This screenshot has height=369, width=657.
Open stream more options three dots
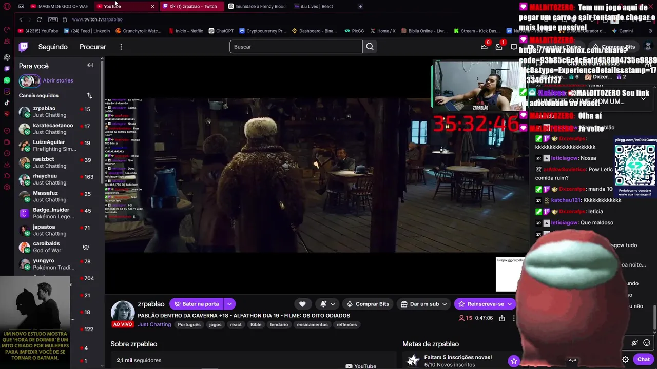513,318
